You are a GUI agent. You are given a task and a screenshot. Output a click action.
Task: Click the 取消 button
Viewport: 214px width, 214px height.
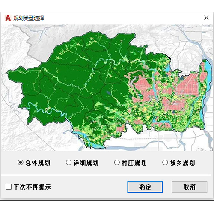coord(189,187)
